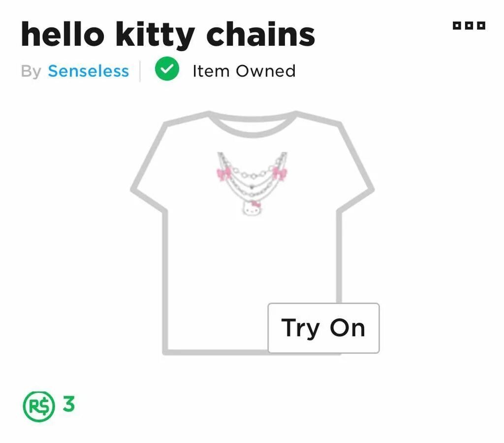Open the three-dot more options menu

[469, 26]
